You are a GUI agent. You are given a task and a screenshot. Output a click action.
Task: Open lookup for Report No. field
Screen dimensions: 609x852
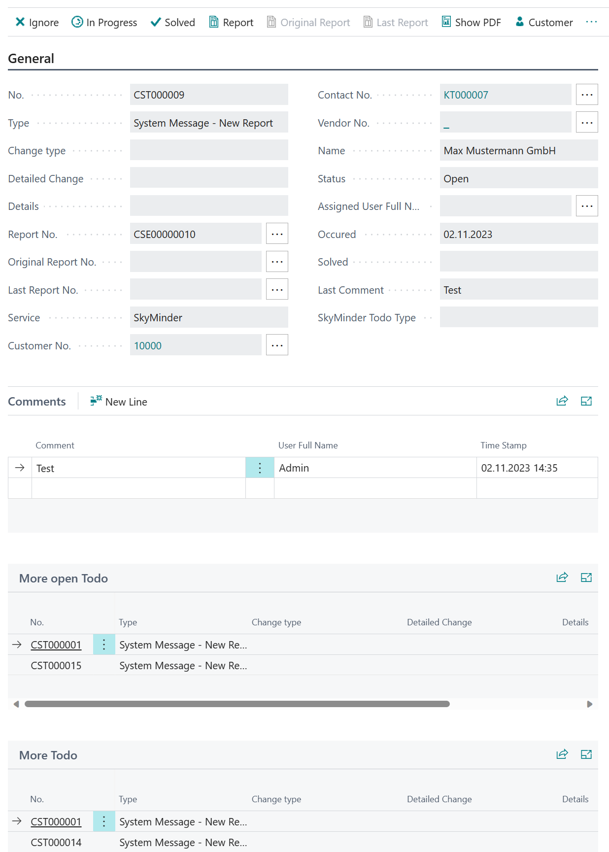[x=277, y=234]
